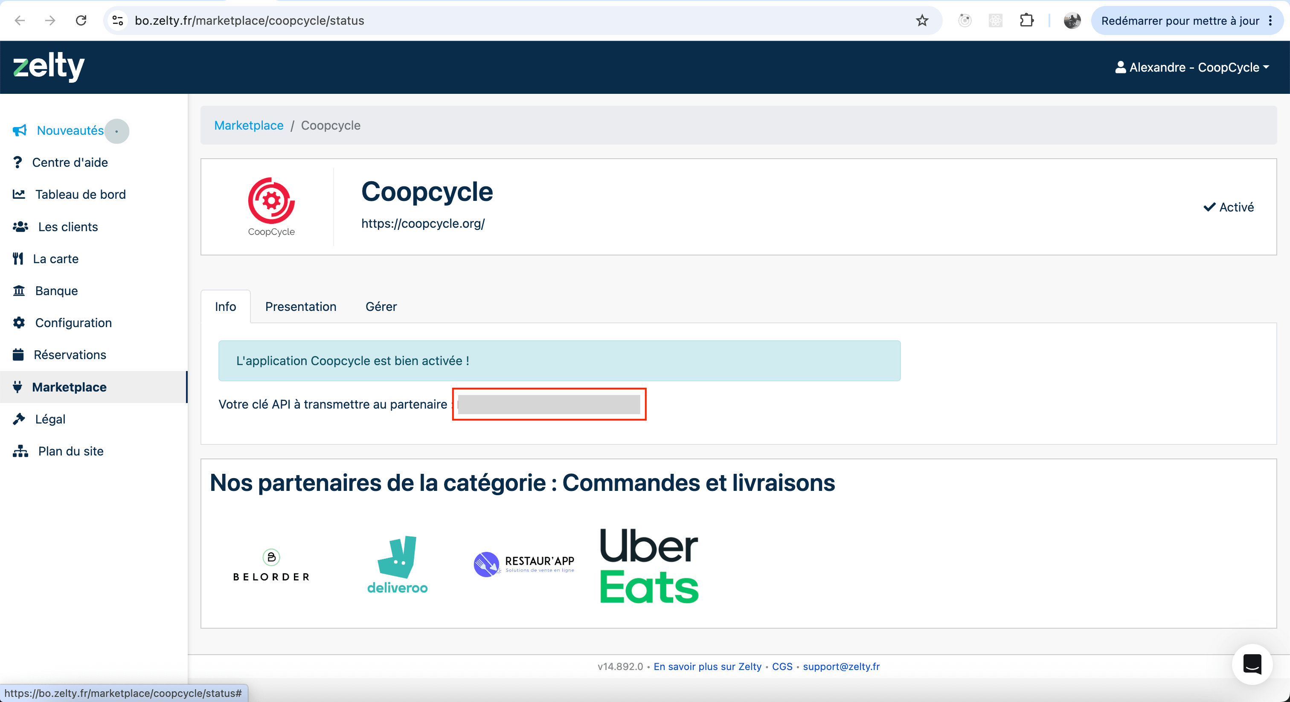This screenshot has height=702, width=1290.
Task: Click the Configuration gear icon
Action: (19, 323)
